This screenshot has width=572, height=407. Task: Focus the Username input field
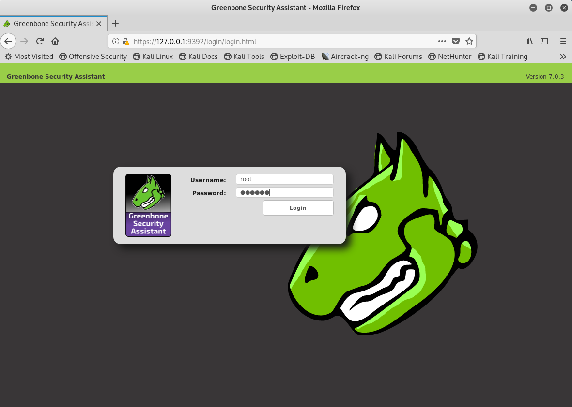(x=284, y=179)
